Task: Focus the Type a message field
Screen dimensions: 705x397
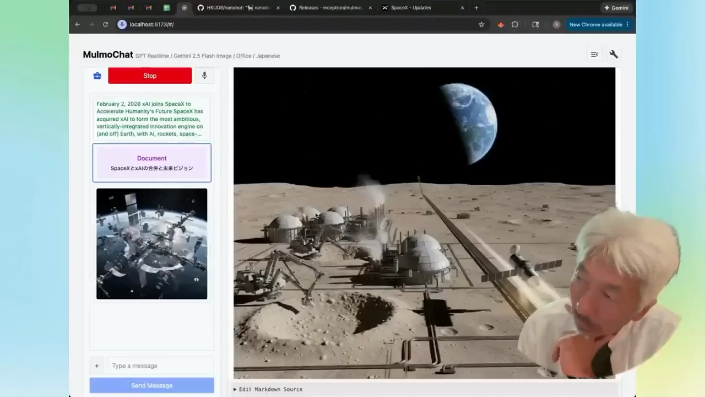Action: tap(160, 366)
